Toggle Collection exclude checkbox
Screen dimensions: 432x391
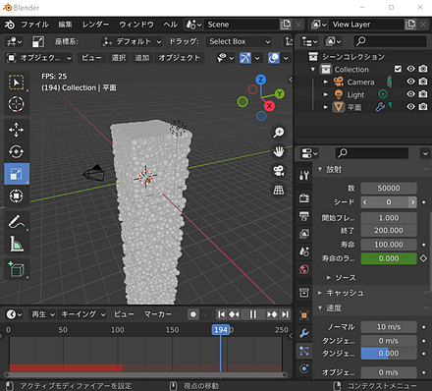point(398,69)
